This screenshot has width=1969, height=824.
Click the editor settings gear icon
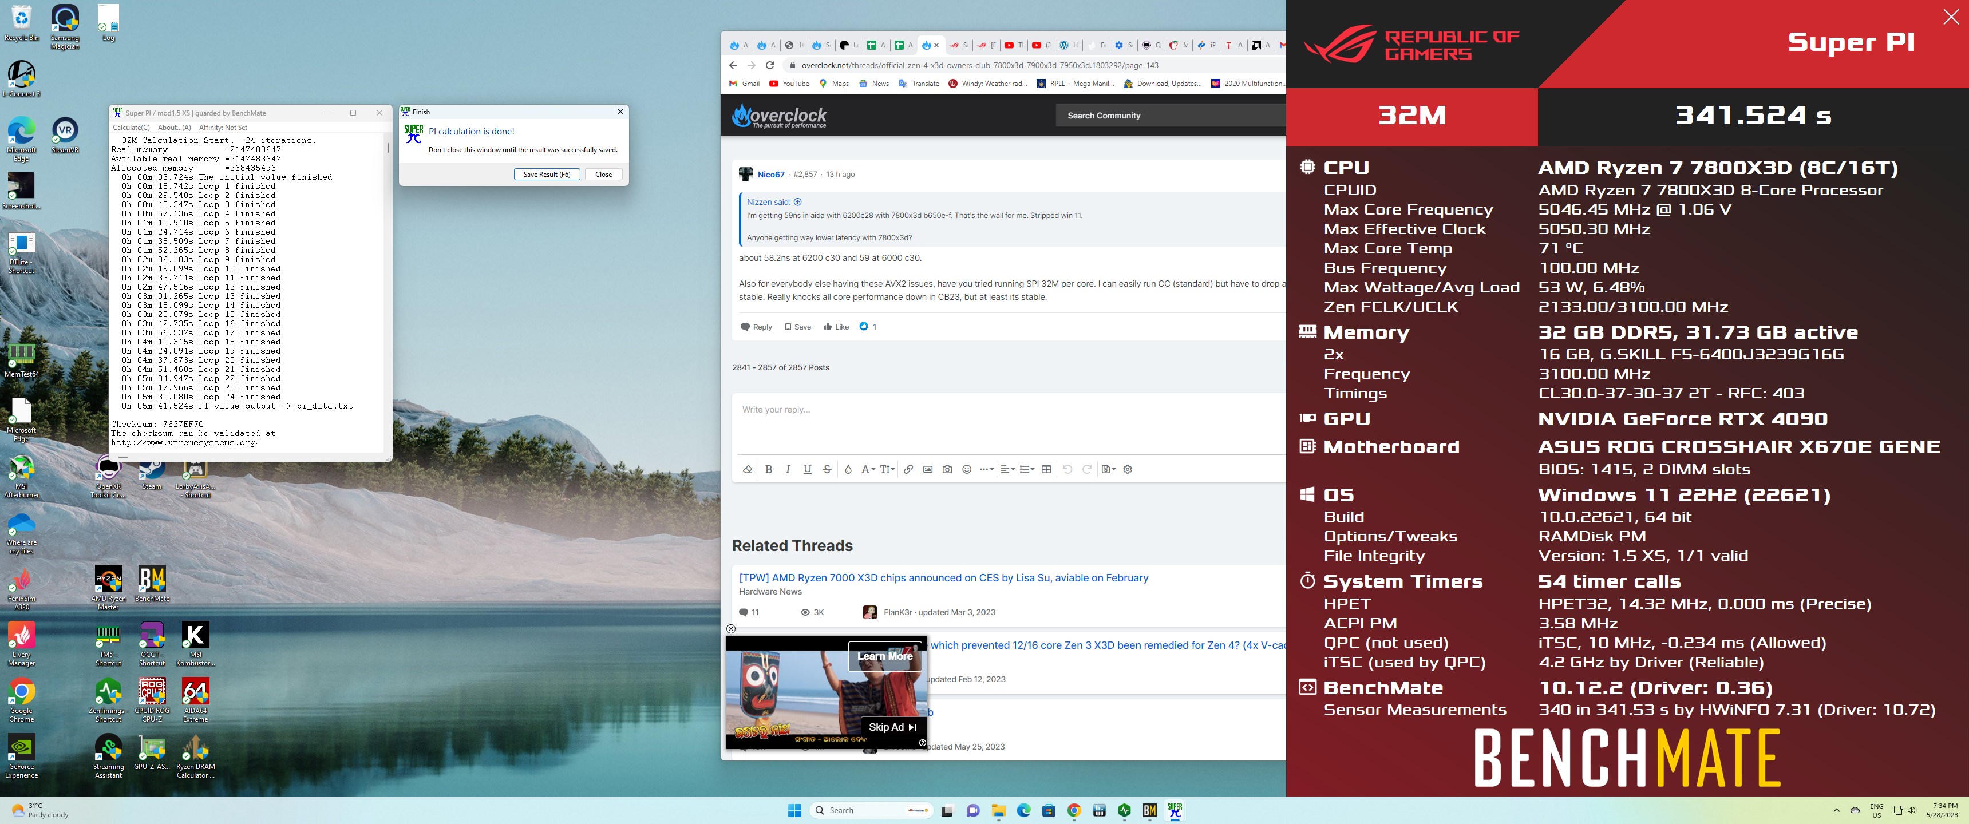[1128, 469]
